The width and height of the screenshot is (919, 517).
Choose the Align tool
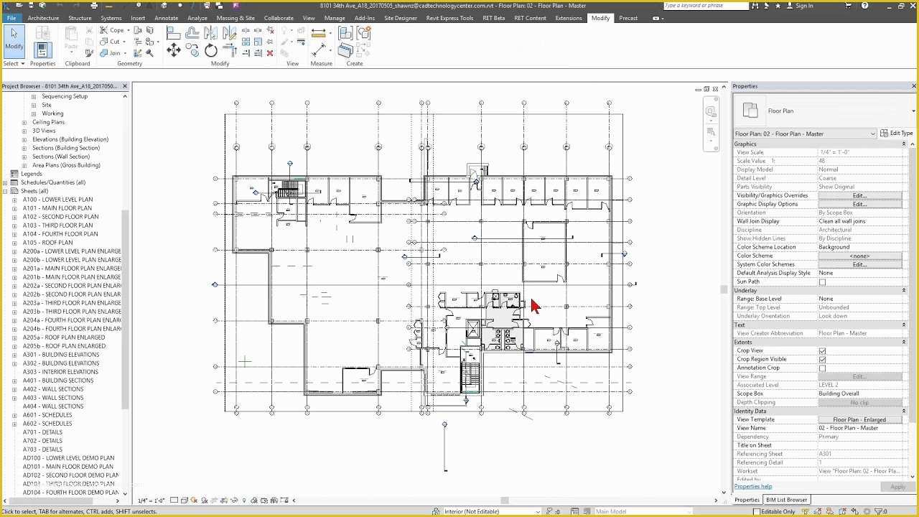173,33
